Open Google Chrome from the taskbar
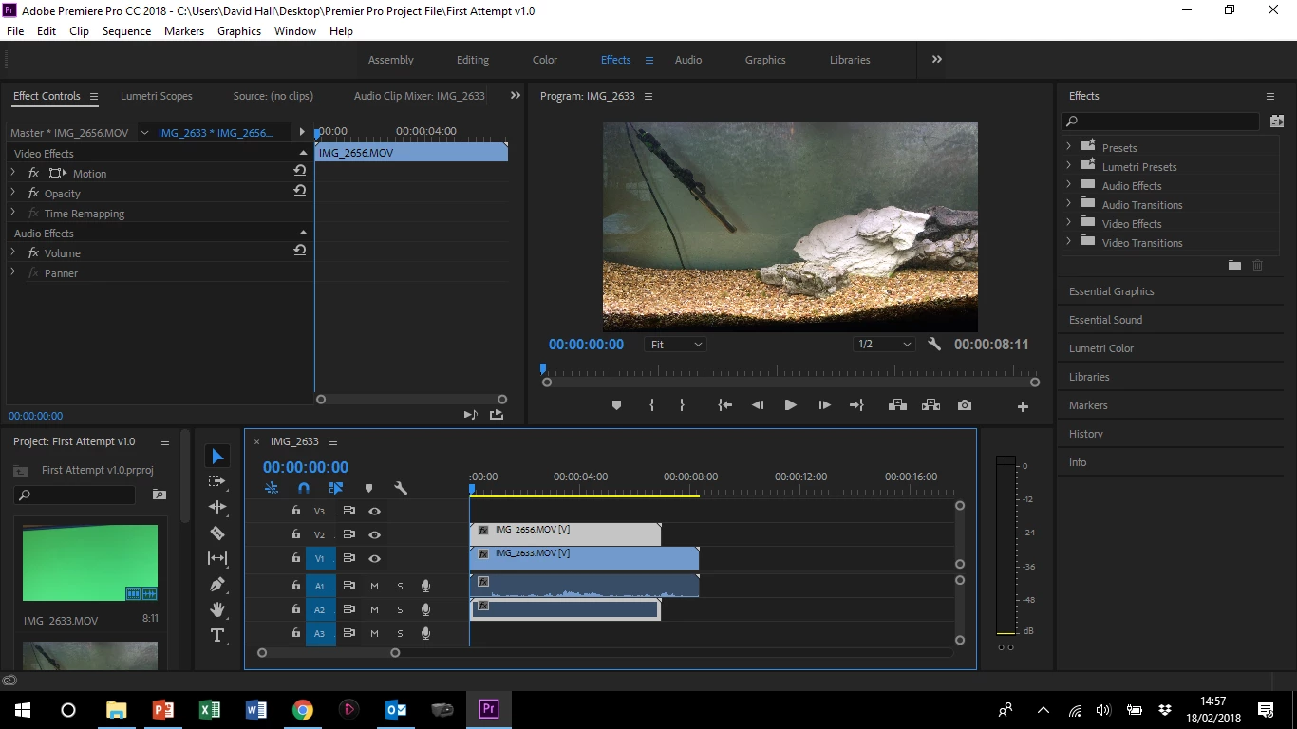The height and width of the screenshot is (729, 1297). pos(303,710)
